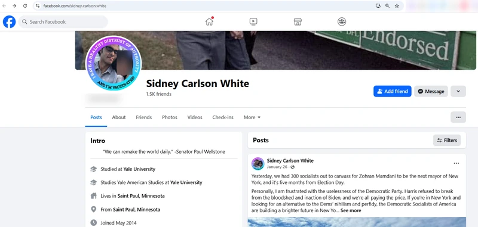The image size is (478, 227).
Task: Open the profile options three-dot button
Action: (458, 117)
